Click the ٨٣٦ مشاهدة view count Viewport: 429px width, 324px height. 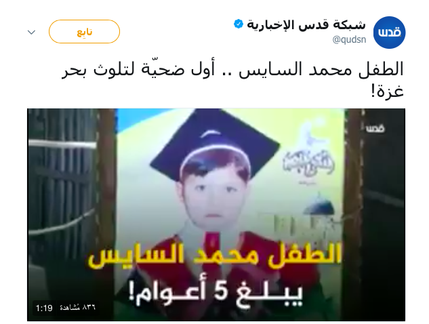[78, 308]
